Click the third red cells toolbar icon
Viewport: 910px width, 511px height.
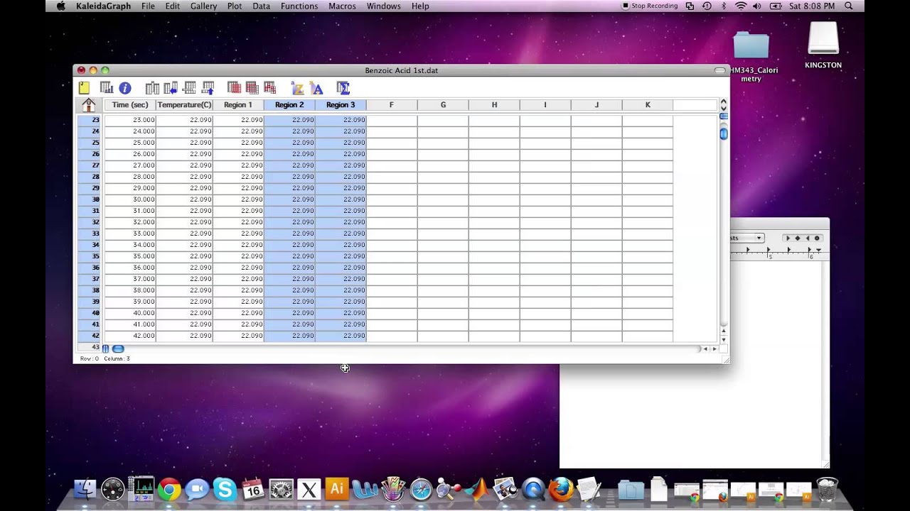coord(269,88)
